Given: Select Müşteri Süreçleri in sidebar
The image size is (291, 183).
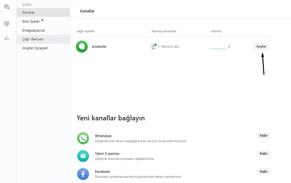Looking at the screenshot, I should click(x=35, y=48).
